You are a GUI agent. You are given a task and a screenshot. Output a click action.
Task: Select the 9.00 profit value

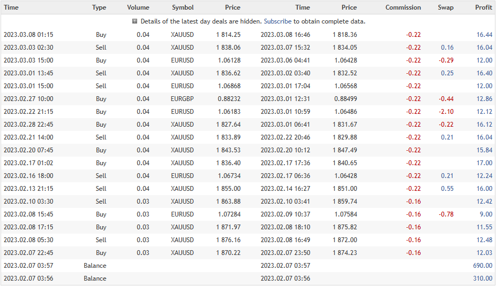point(486,214)
